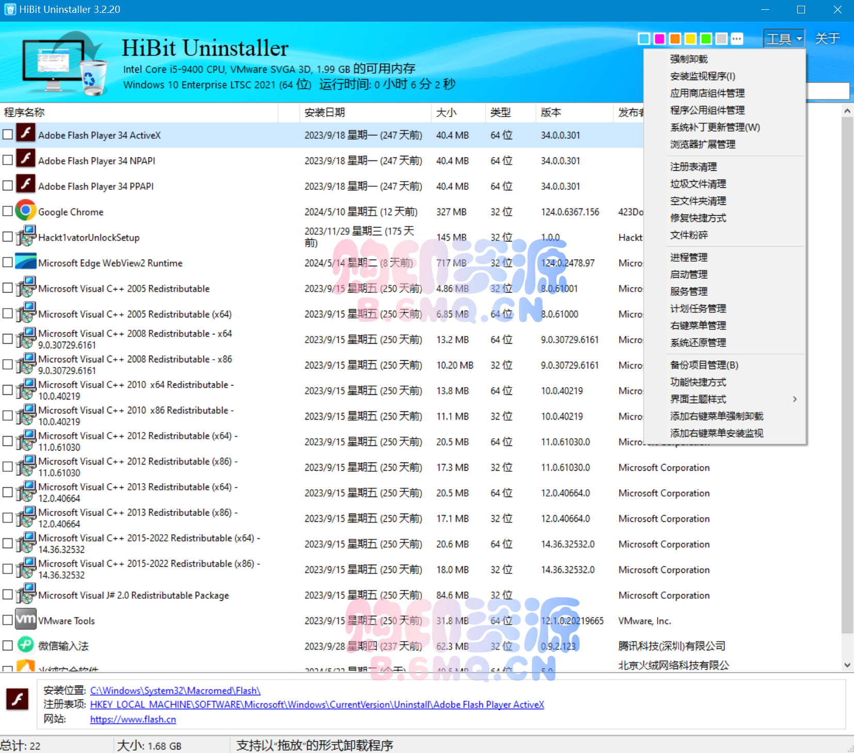Open more colors via the ellipsis swatch
Screen dimensions: 854x753
[x=737, y=39]
